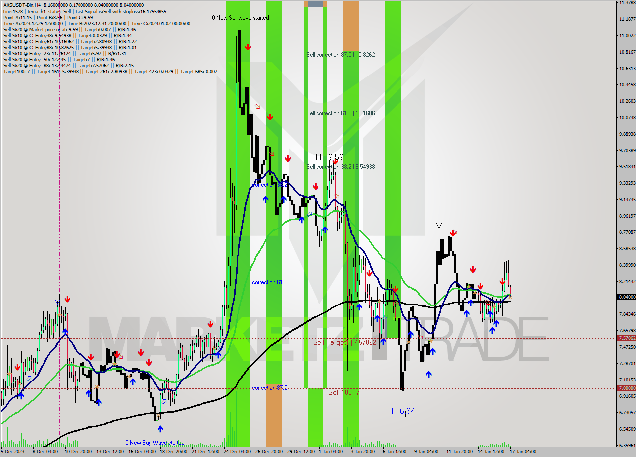The width and height of the screenshot is (636, 457).
Task: Click the '8 Dec 04:00' date axis label
Action: 45,452
